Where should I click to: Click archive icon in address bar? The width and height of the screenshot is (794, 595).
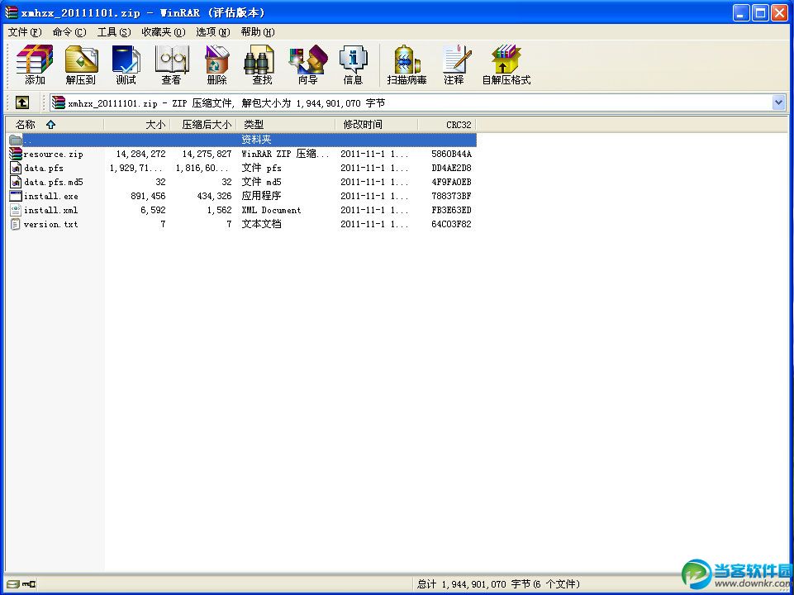(59, 102)
